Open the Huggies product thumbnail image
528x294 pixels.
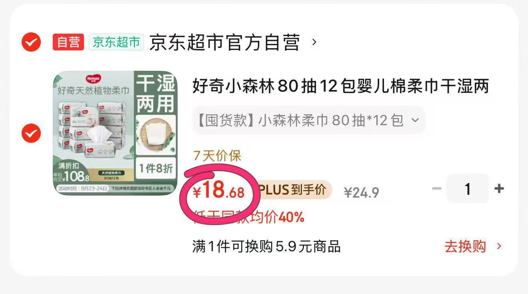tap(115, 133)
